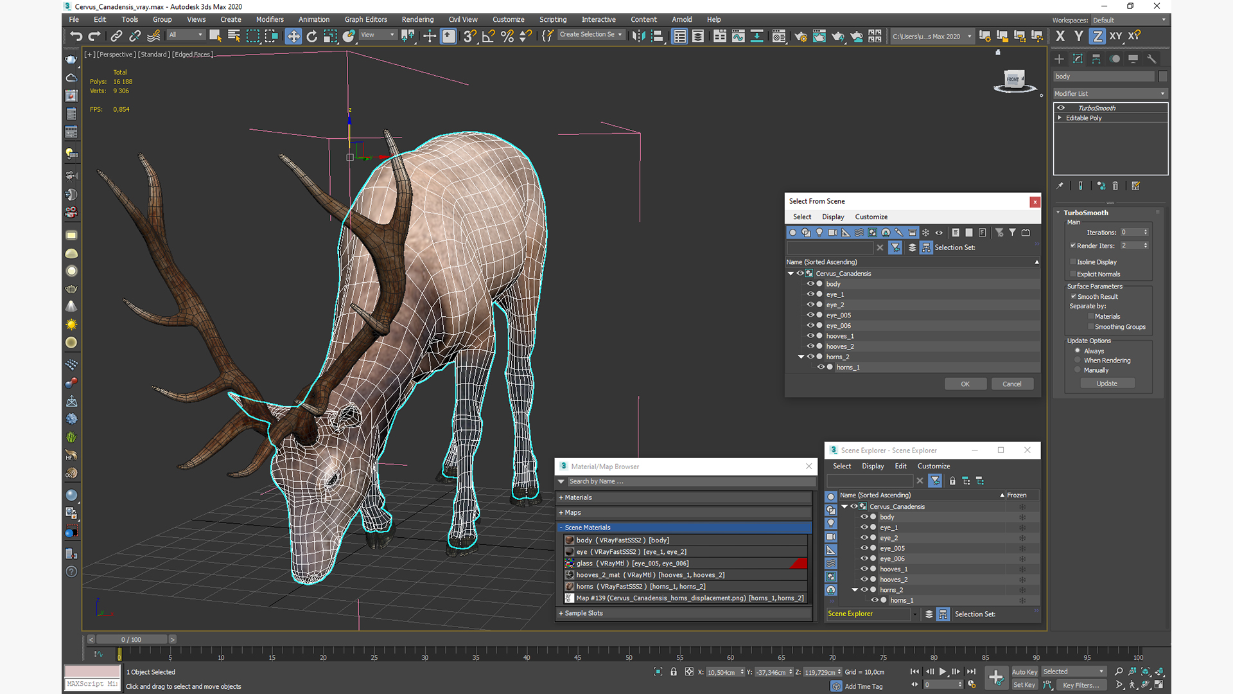Toggle the Percent Snap icon
This screenshot has height=694, width=1233.
click(x=507, y=36)
